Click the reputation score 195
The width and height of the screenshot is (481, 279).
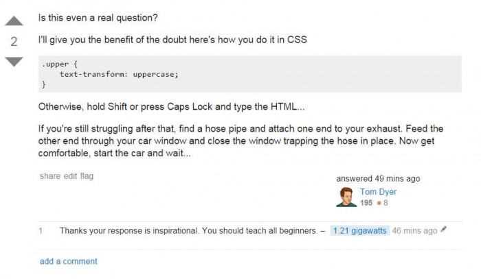[x=366, y=203]
